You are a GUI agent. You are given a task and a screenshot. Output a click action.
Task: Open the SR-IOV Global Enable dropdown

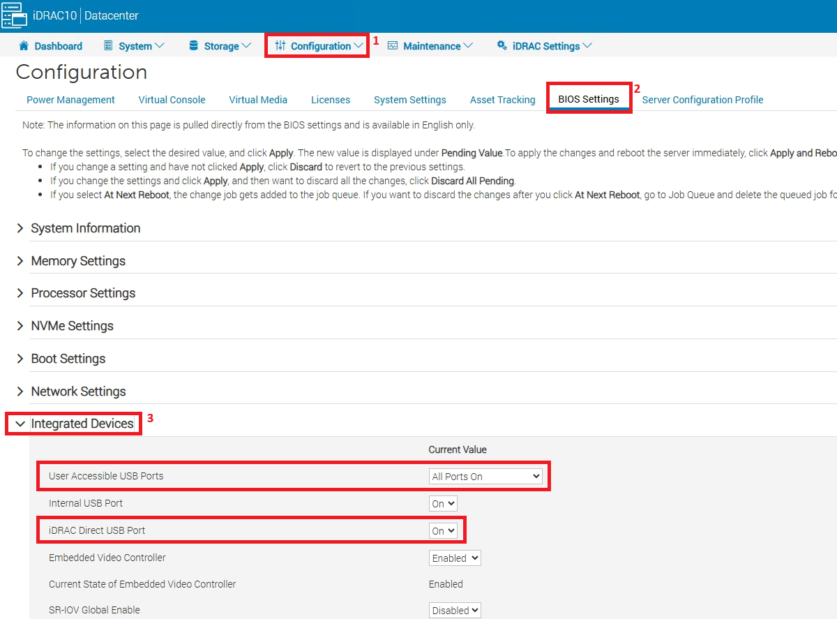click(x=455, y=610)
